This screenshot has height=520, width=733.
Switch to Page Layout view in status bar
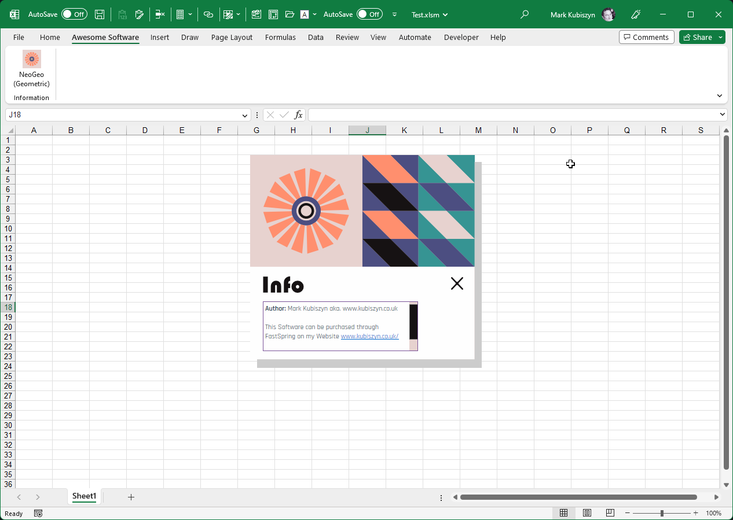(x=587, y=513)
